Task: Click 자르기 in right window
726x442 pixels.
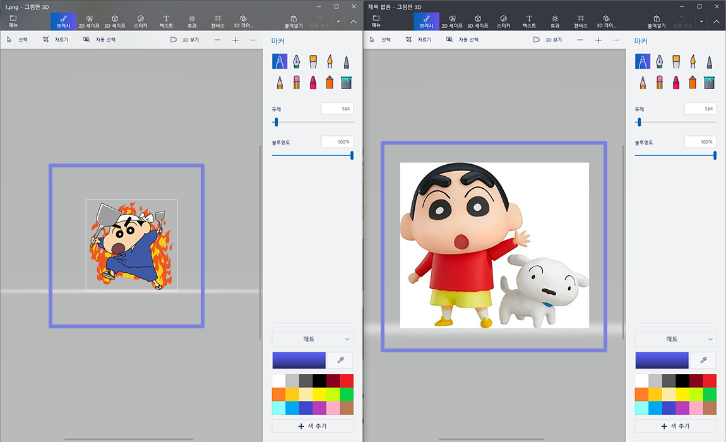Action: (419, 40)
